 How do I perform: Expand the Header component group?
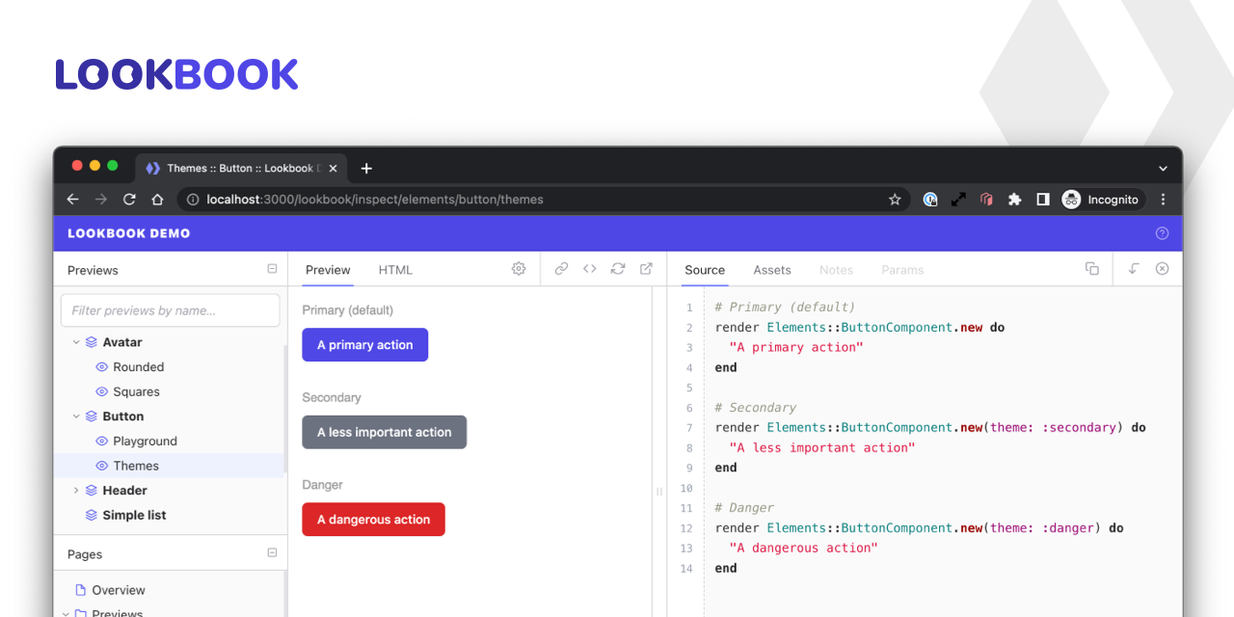(76, 491)
